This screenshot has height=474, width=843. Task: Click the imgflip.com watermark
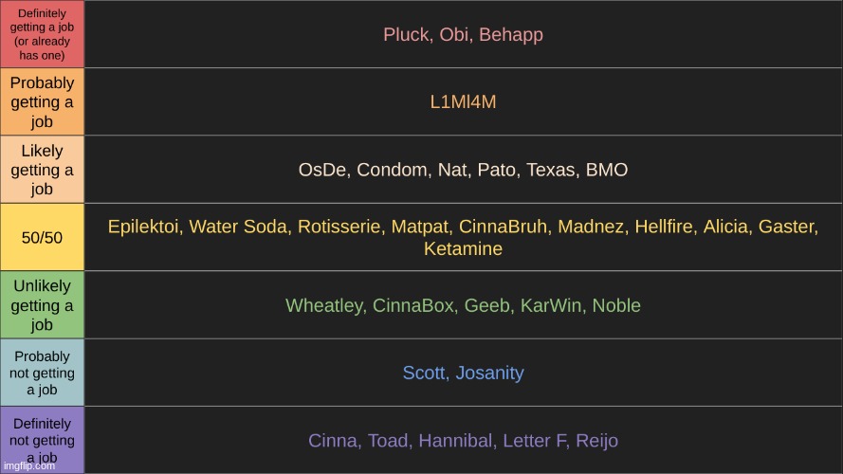coord(29,465)
